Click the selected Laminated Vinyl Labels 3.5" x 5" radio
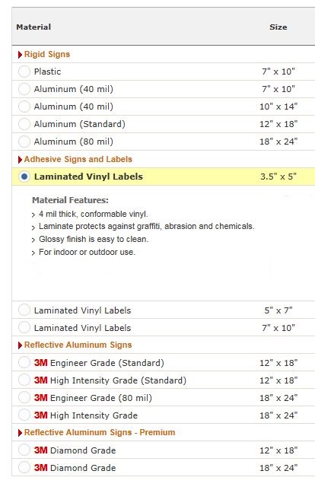 (24, 177)
